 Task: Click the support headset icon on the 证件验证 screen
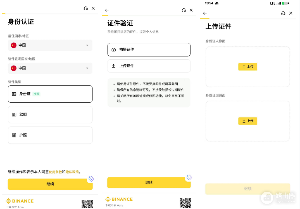[184, 10]
